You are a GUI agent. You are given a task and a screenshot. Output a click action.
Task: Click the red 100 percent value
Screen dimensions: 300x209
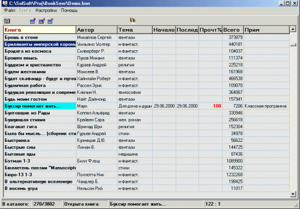(217, 106)
